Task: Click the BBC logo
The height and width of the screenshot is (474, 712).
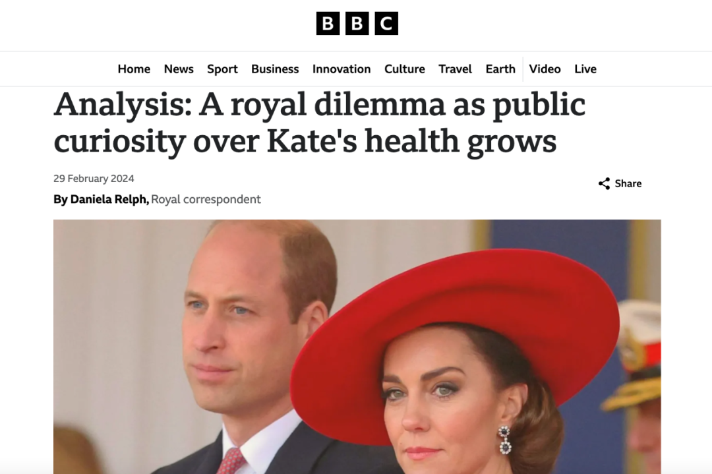Action: pos(357,24)
